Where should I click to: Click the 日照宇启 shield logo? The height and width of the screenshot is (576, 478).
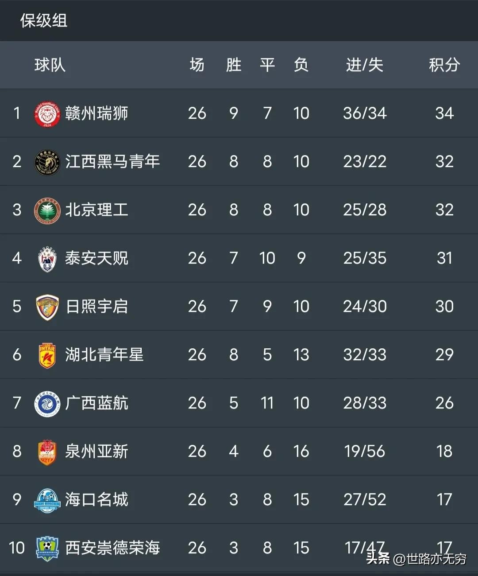click(47, 307)
